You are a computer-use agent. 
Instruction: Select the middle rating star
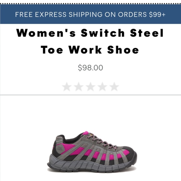click(x=90, y=86)
